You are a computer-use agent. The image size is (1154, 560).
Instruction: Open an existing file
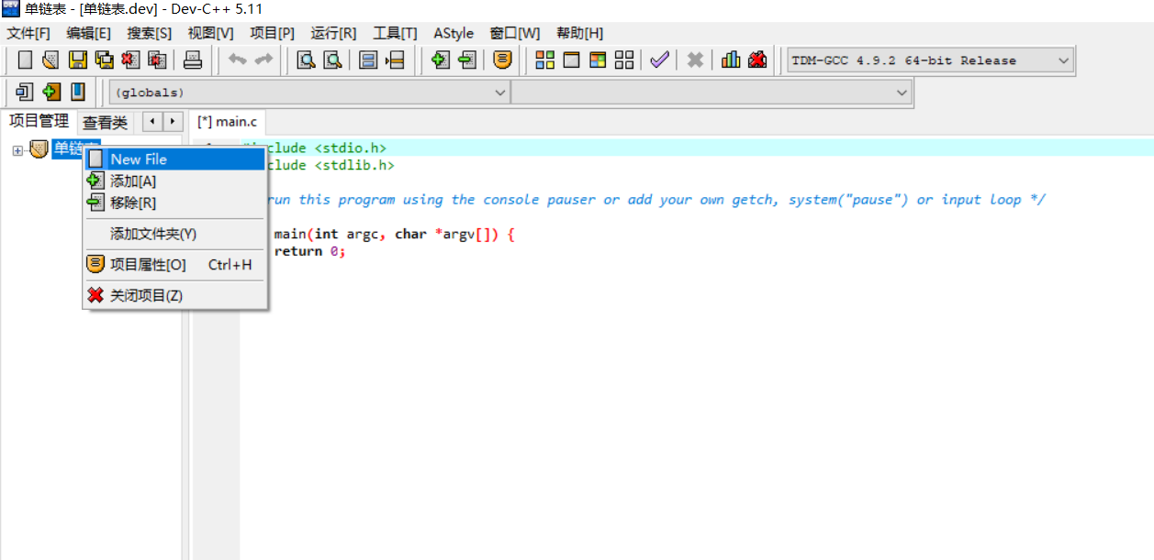click(50, 59)
